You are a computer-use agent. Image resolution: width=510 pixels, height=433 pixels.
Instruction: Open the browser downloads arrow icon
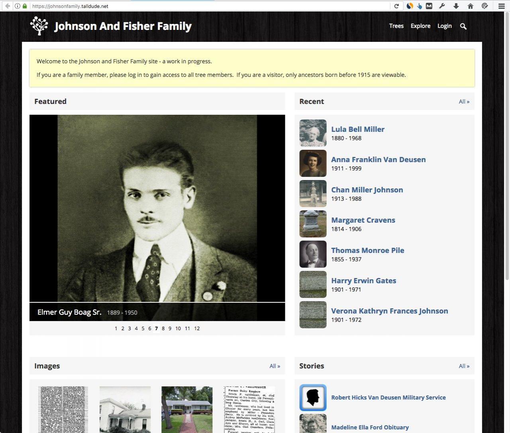[x=456, y=6]
